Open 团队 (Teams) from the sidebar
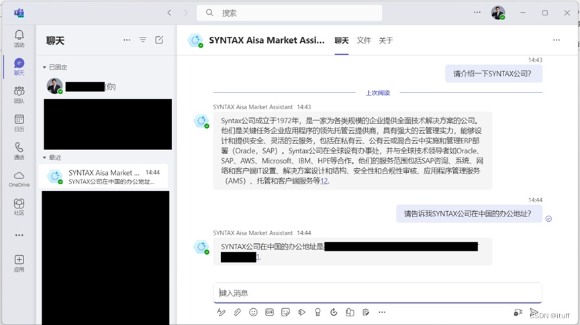The height and width of the screenshot is (325, 580). click(19, 95)
